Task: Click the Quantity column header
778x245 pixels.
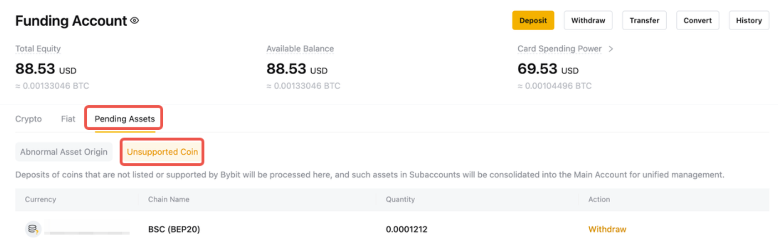Action: [400, 199]
